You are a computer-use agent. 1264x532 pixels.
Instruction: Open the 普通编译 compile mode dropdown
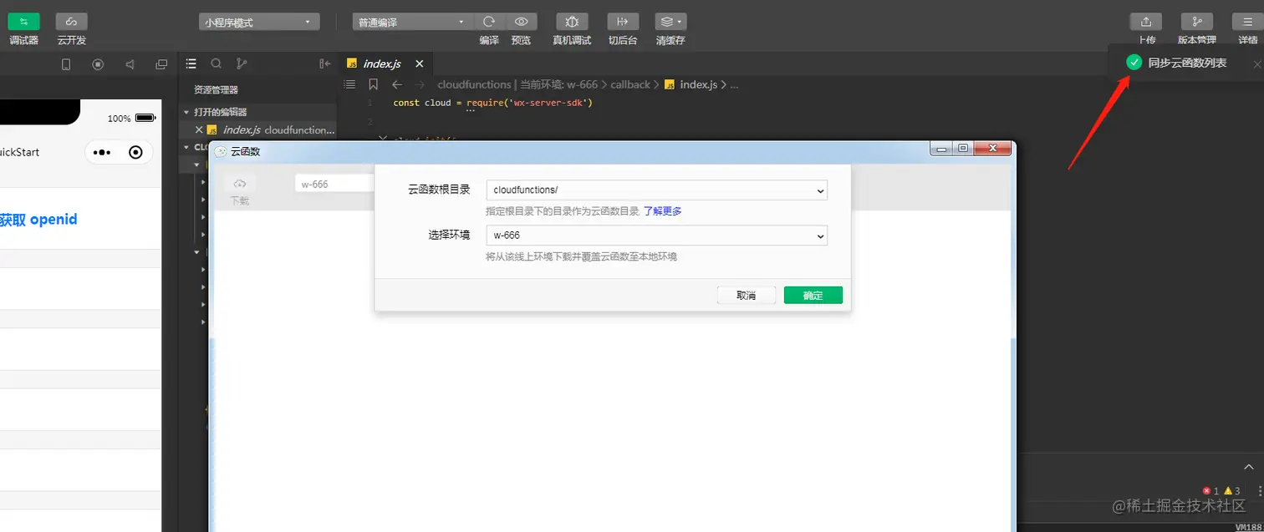click(x=413, y=22)
